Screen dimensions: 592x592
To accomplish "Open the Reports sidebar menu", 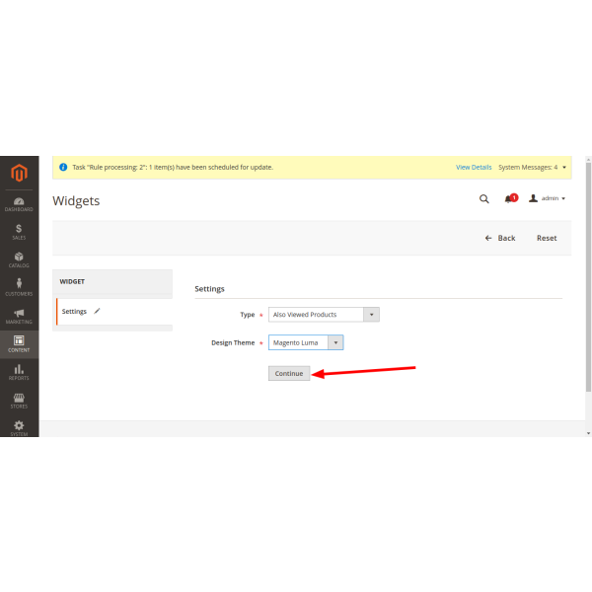I will [x=19, y=372].
